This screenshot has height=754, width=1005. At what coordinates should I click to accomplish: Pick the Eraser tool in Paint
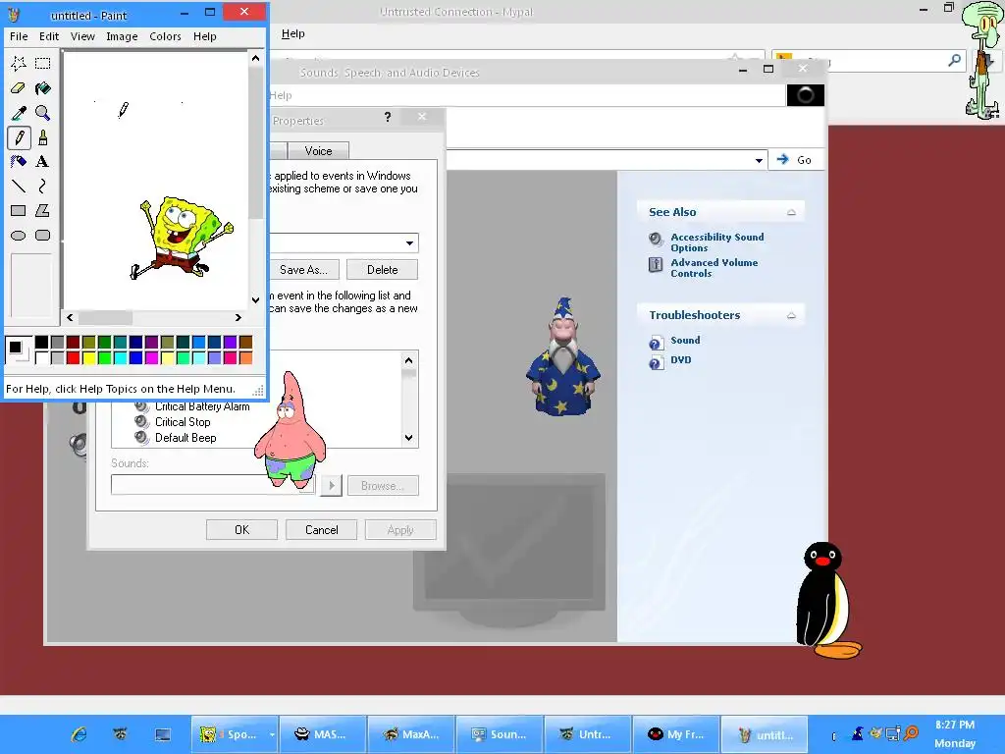[x=19, y=88]
